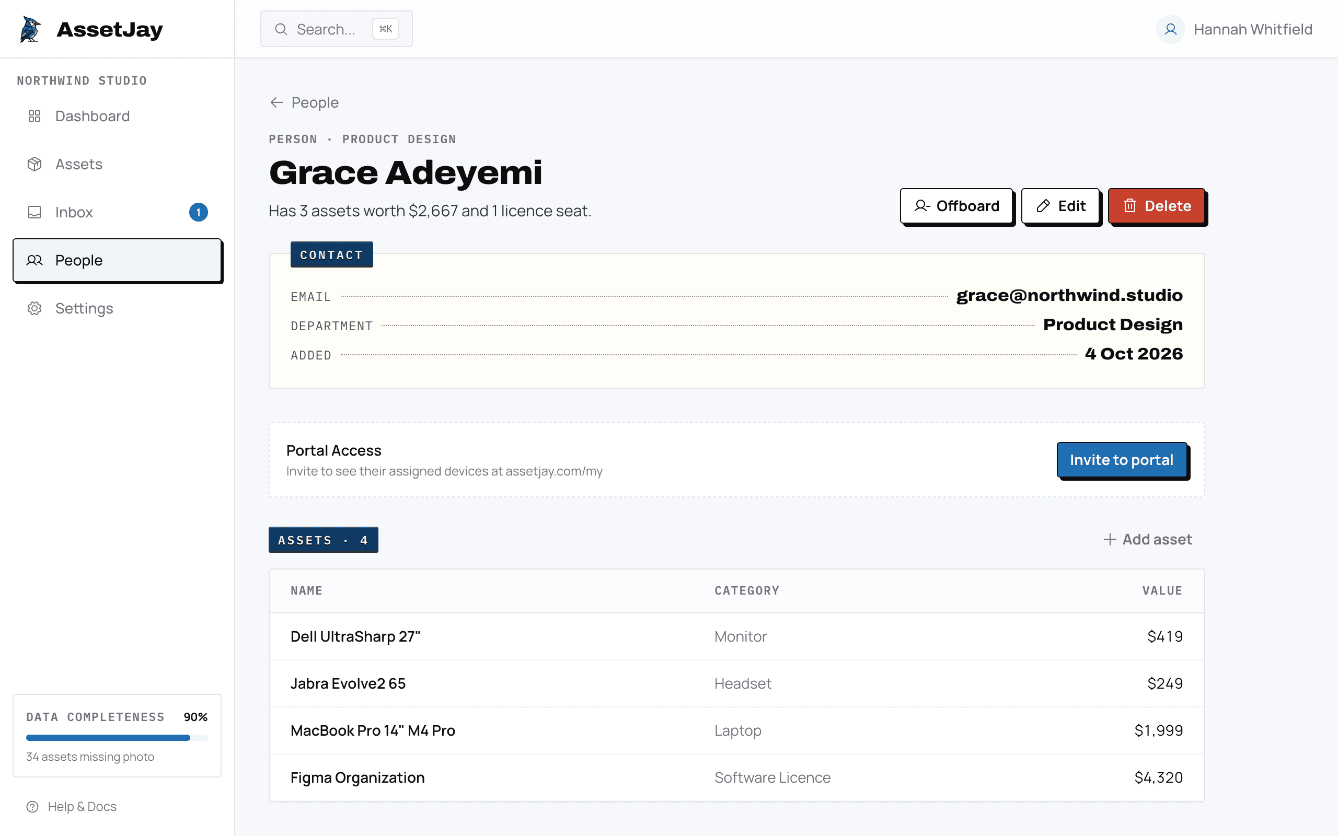Click the back arrow beside People
This screenshot has width=1338, height=836.
(276, 102)
